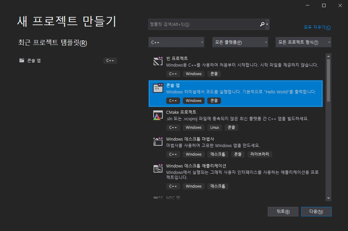Focus the 템플릿 검색 search field
Screen dimensions: 348x231
(x=209, y=24)
